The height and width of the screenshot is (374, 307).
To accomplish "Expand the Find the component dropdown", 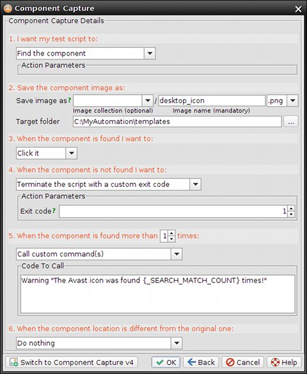I will pyautogui.click(x=150, y=53).
